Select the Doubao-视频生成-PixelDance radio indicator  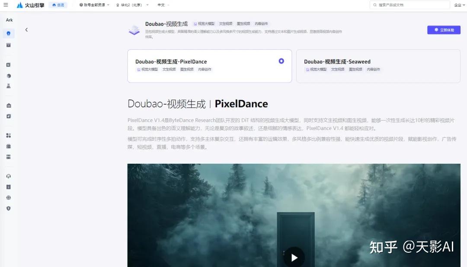[281, 61]
